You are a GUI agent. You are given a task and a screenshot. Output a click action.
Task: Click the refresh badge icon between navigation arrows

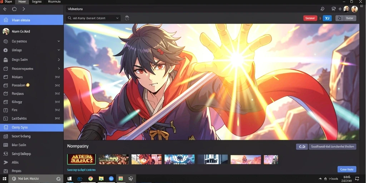pyautogui.click(x=14, y=9)
